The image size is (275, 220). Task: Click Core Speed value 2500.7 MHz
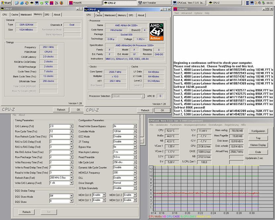pyautogui.click(x=115, y=72)
